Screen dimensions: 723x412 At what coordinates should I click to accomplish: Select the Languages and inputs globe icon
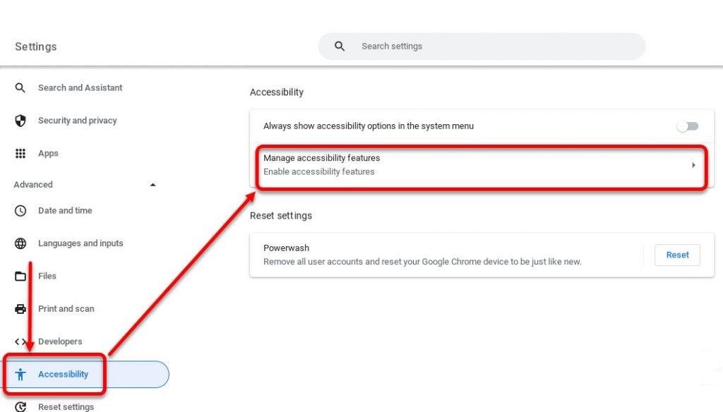(x=20, y=243)
